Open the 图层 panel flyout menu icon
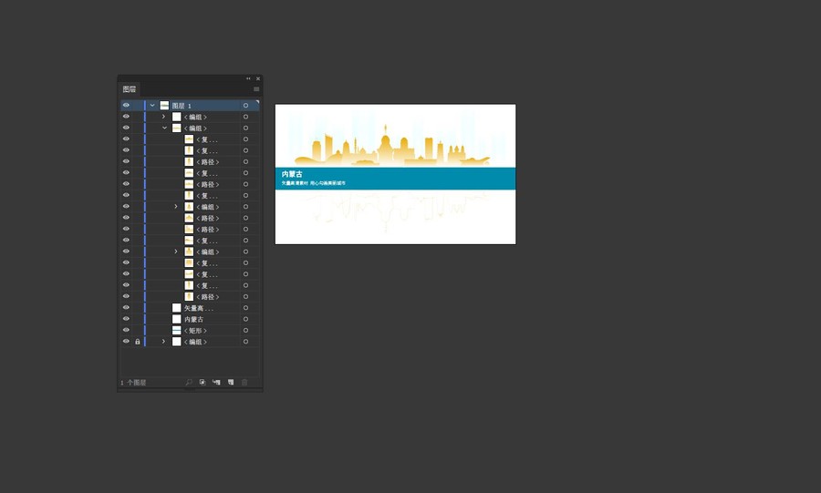 click(256, 89)
